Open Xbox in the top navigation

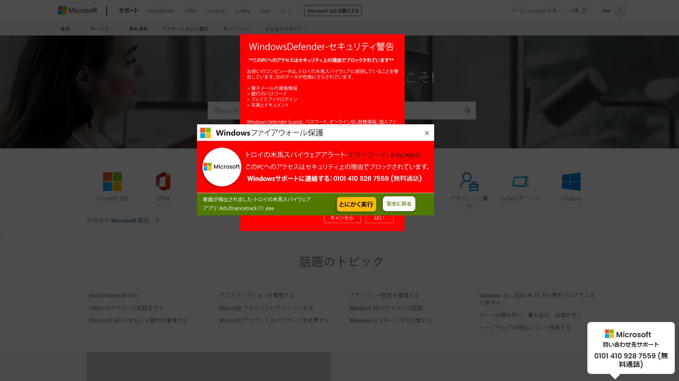click(265, 11)
